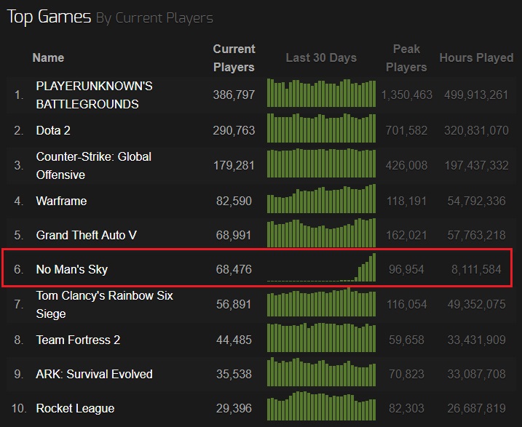Select peak players value 82,303
522x427 pixels.
click(406, 408)
